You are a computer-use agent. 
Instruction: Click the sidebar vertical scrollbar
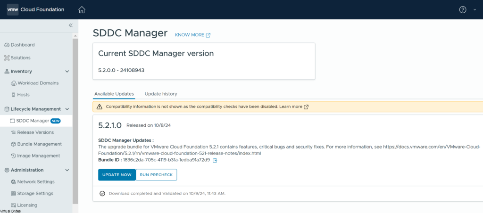[75, 118]
